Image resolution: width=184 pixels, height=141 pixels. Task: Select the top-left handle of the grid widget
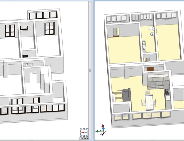tap(80, 129)
